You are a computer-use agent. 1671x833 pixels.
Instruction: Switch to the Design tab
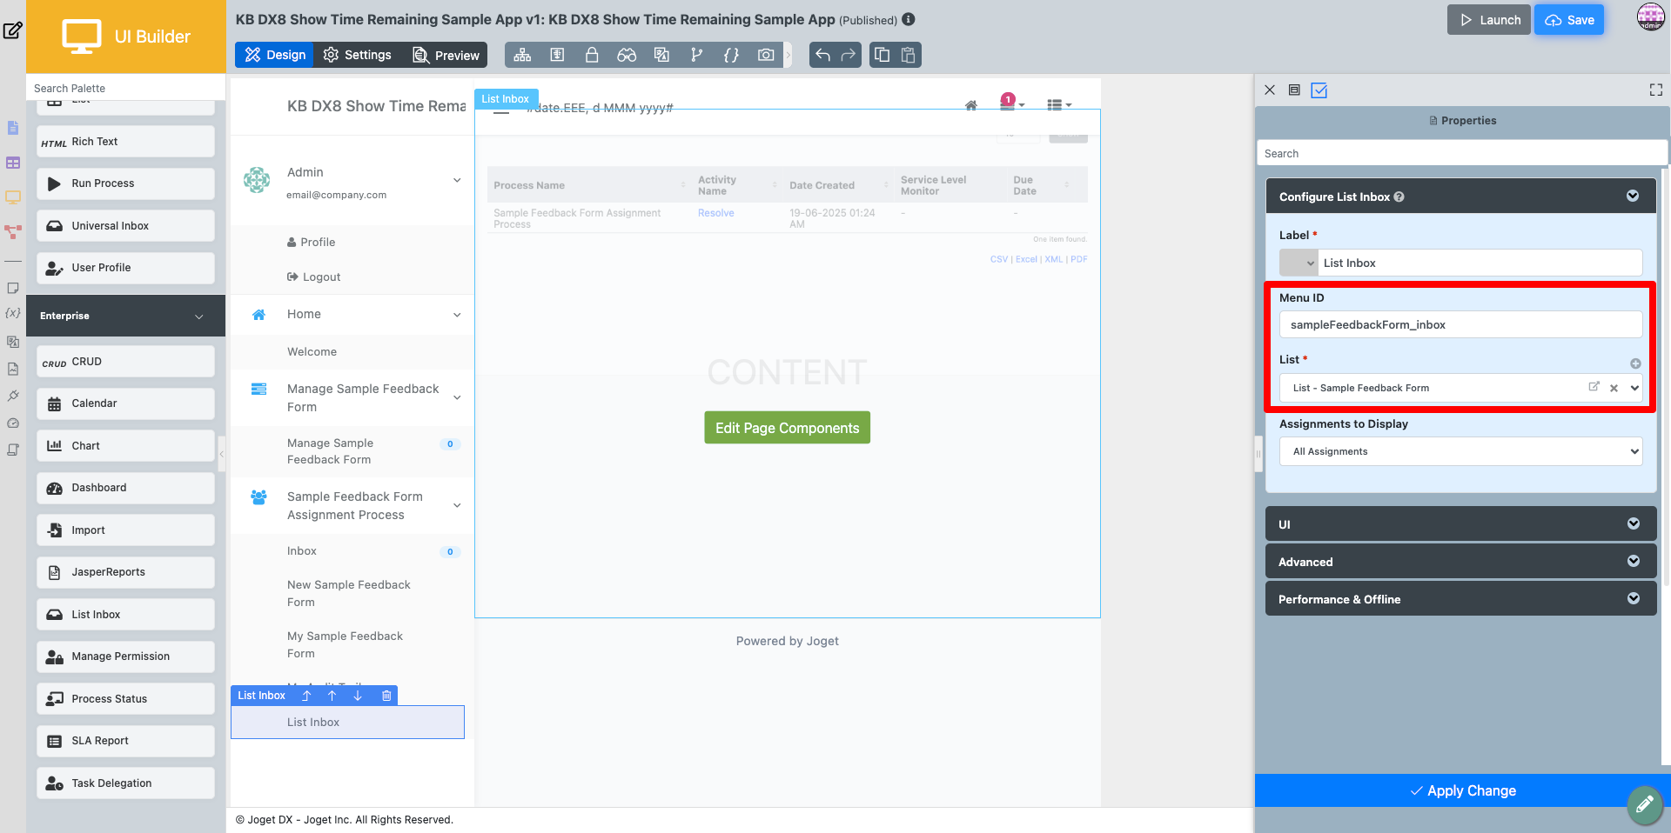click(x=274, y=55)
